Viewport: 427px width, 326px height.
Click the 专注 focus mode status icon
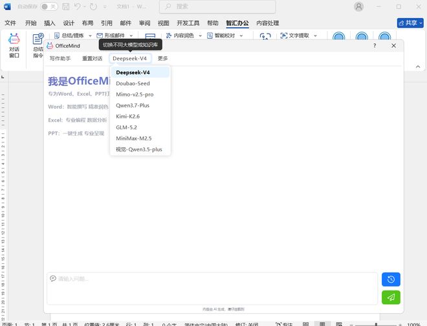coord(284,324)
